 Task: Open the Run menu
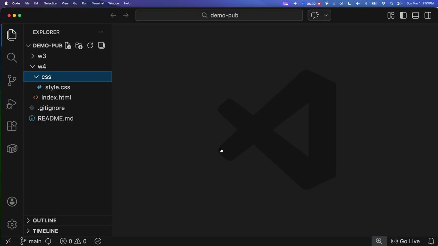pyautogui.click(x=85, y=3)
